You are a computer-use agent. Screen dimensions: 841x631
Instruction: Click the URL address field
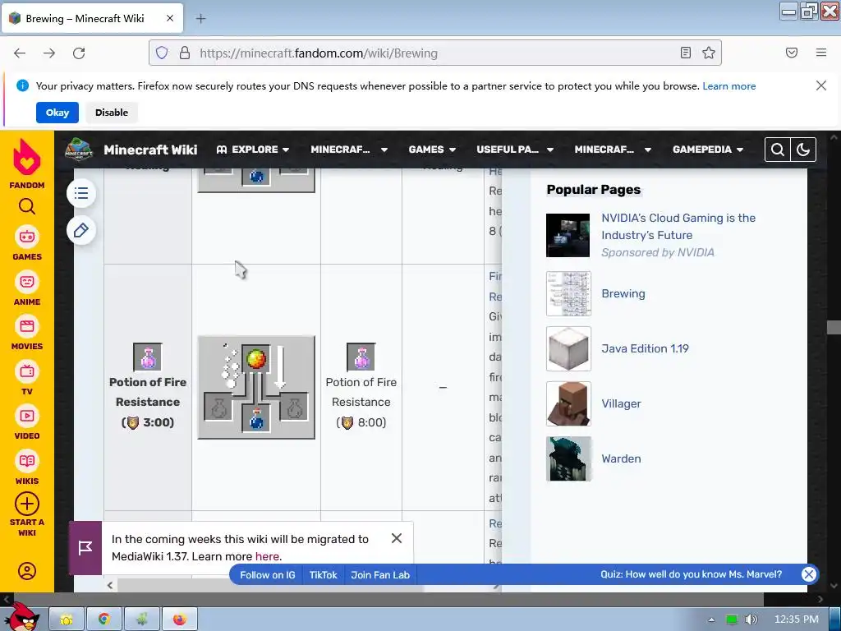coord(434,53)
